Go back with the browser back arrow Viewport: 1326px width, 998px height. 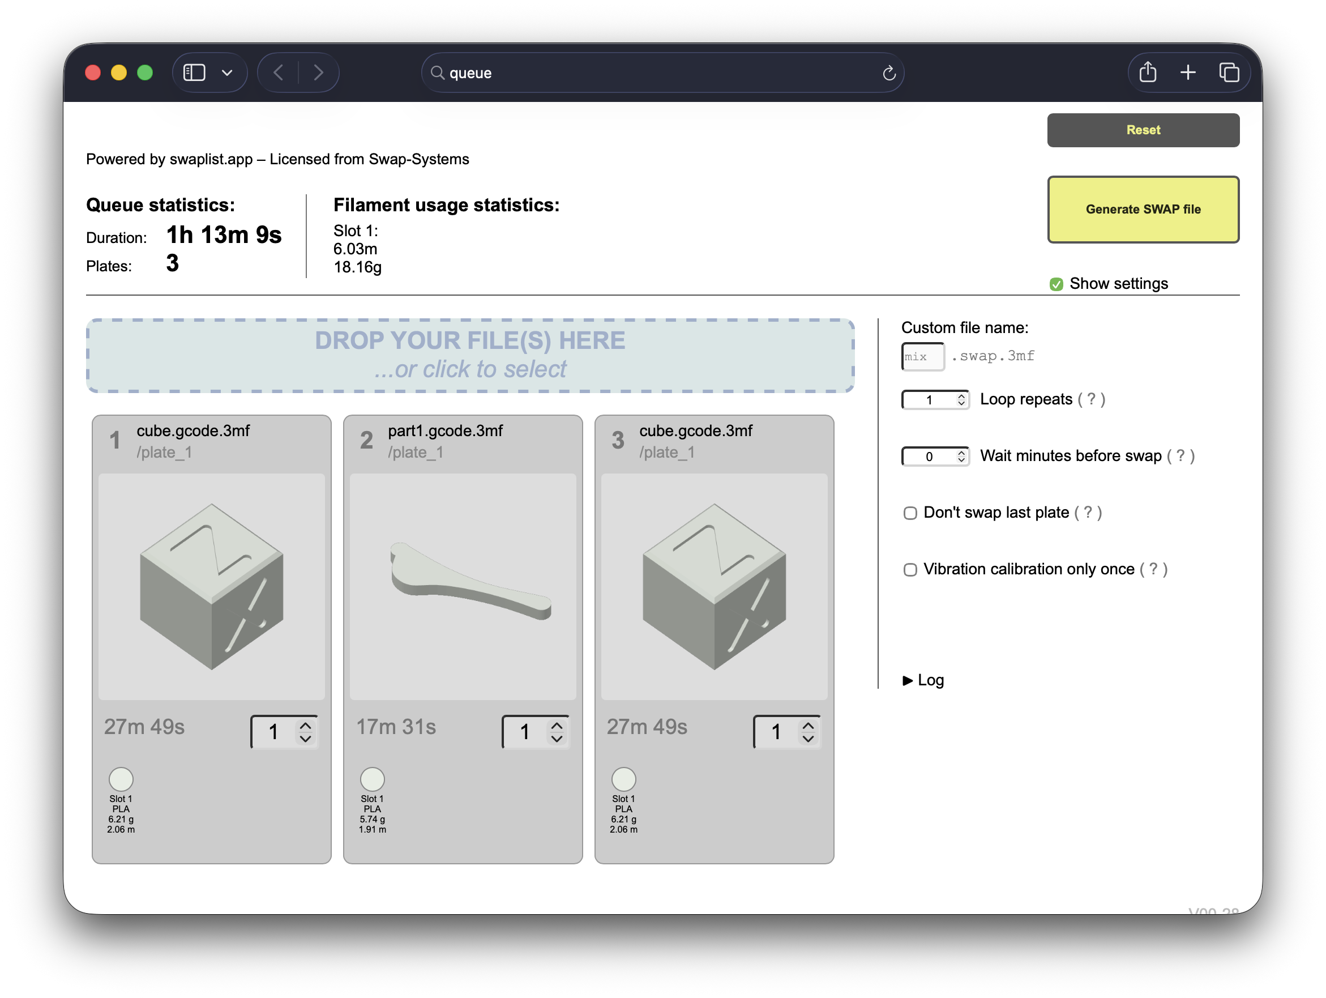pyautogui.click(x=278, y=72)
